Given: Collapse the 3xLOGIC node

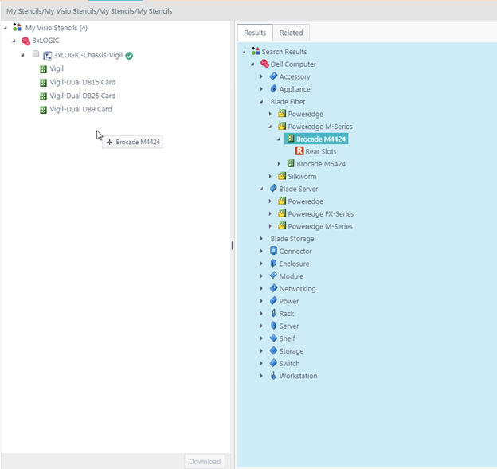Looking at the screenshot, I should 14,41.
